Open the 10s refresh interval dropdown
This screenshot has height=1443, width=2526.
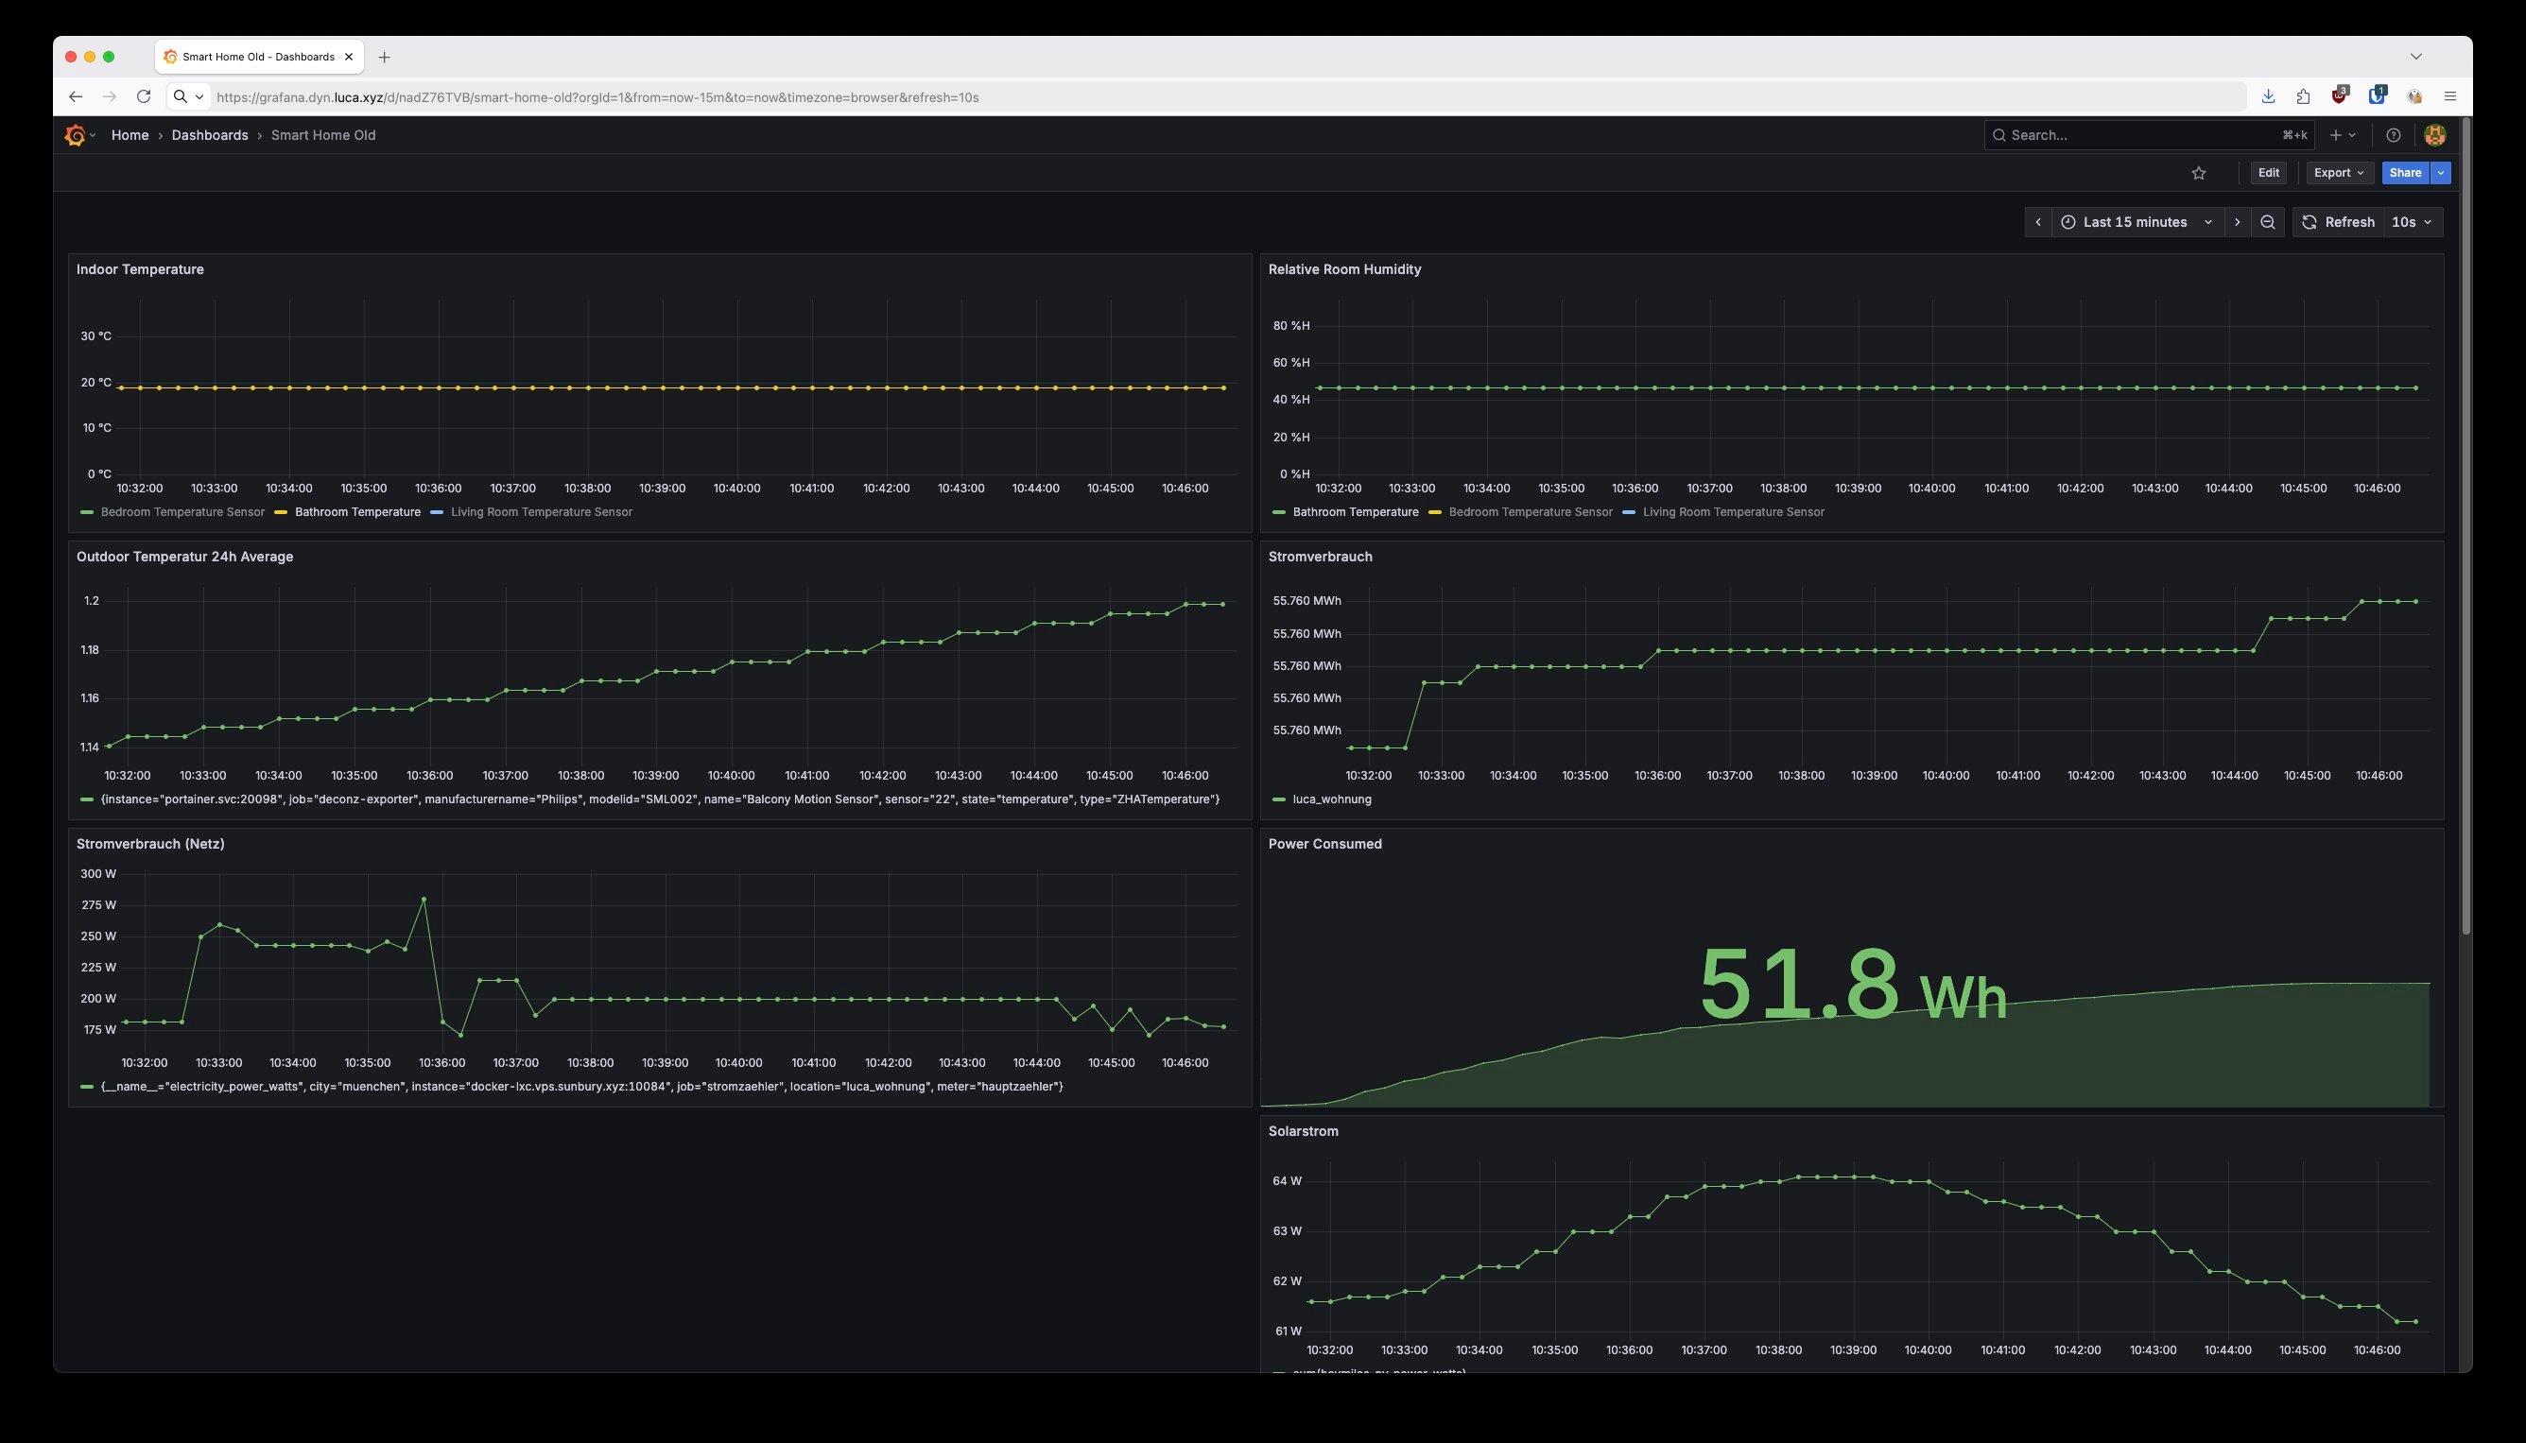tap(2409, 222)
